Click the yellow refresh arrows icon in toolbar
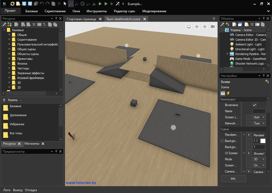This screenshot has width=272, height=193. [12, 4]
